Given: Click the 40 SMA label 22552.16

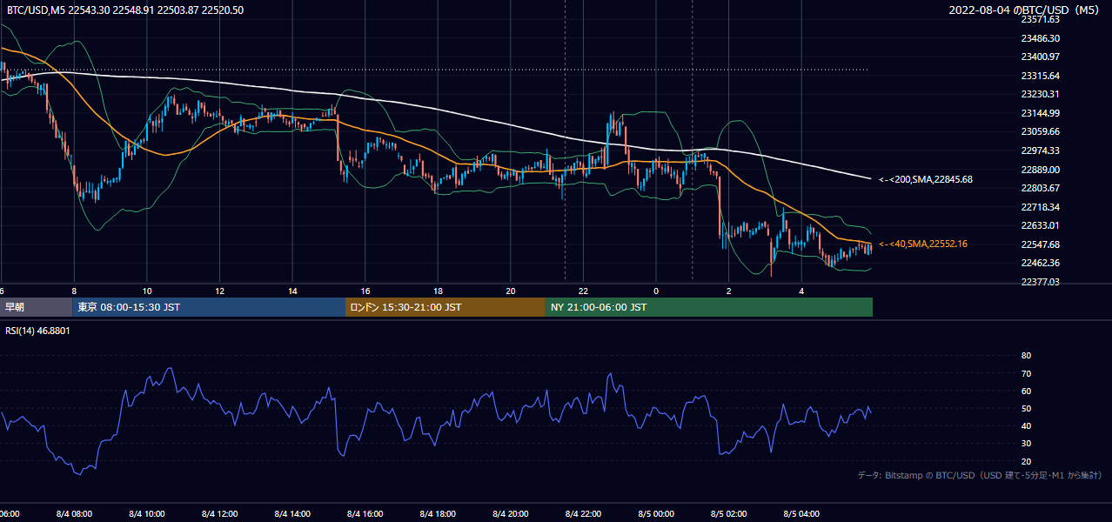Looking at the screenshot, I should coord(923,244).
